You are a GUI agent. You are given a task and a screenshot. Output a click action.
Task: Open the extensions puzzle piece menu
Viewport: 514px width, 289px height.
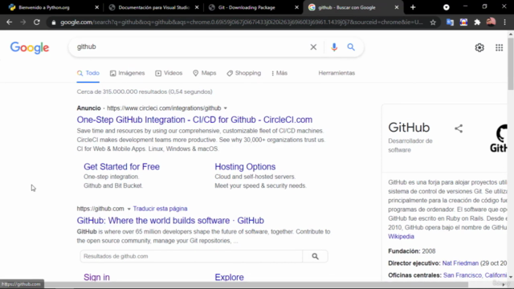tap(477, 22)
